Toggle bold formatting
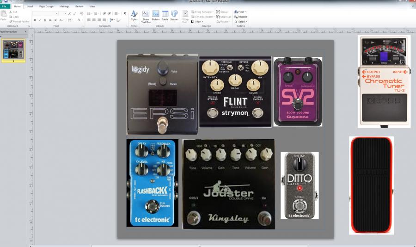Image resolution: width=416 pixels, height=247 pixels. pyautogui.click(x=35, y=20)
